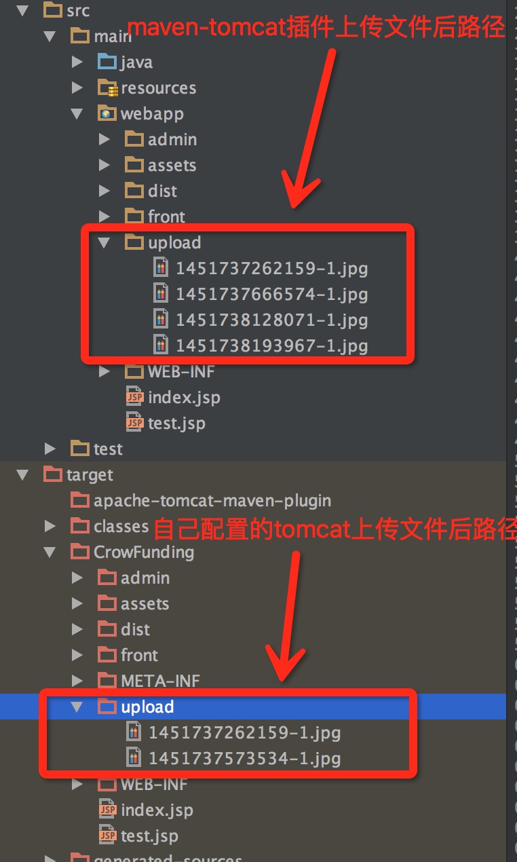Click image icon of 1451738193967-1.jpg
This screenshot has width=517, height=862.
point(160,345)
